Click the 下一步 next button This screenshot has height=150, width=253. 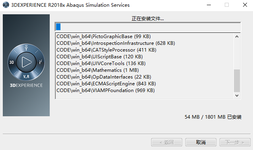235,142
